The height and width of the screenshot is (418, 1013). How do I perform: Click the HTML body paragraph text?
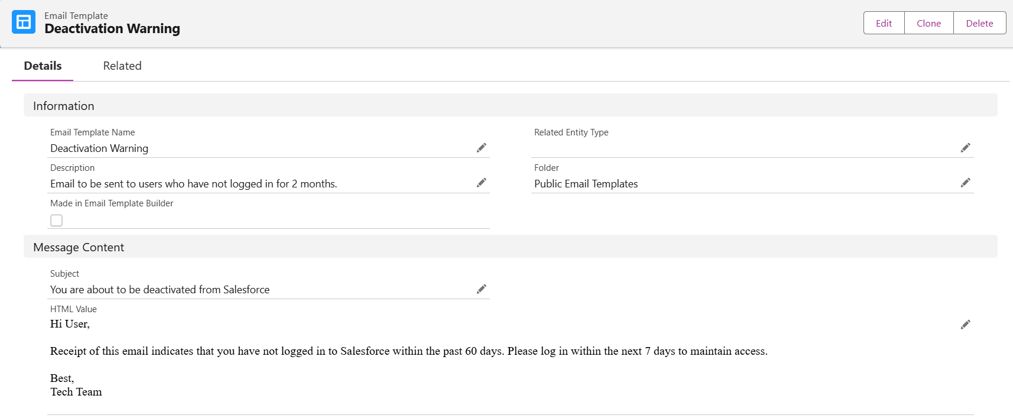[x=408, y=351]
